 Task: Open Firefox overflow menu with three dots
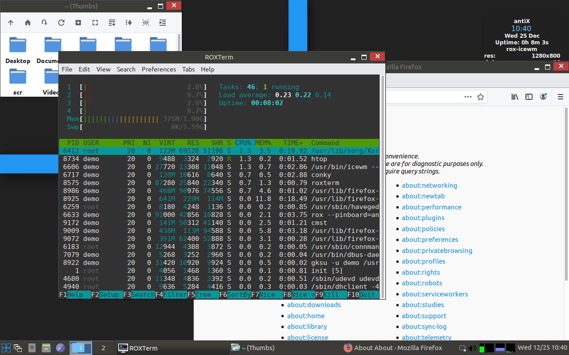[468, 97]
